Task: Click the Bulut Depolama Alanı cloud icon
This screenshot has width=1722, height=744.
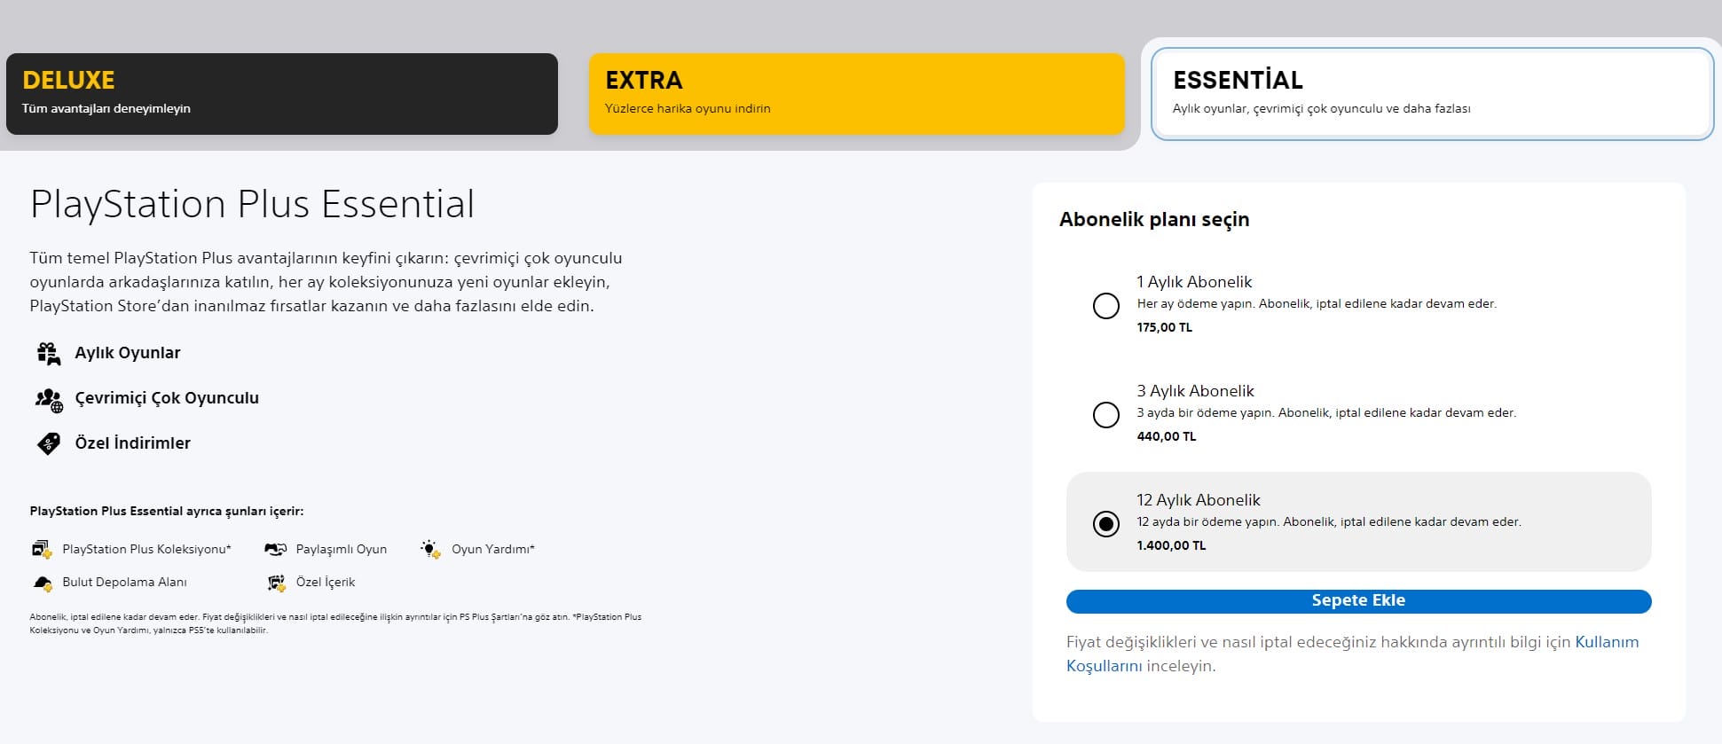Action: click(x=42, y=582)
